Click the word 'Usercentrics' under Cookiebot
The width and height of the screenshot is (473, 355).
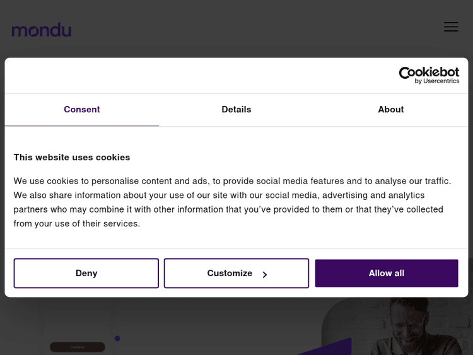point(441,81)
